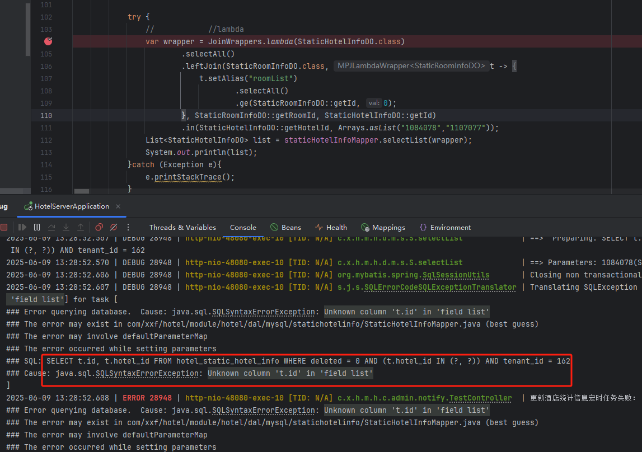Select the Console tab
The height and width of the screenshot is (452, 642).
pos(243,228)
